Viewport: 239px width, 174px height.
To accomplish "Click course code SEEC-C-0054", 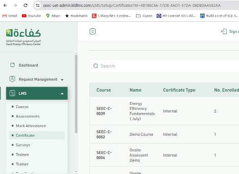I will (x=104, y=155).
